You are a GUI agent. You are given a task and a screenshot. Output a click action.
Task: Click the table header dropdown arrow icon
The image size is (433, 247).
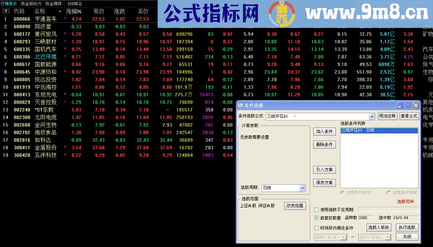tap(6, 11)
